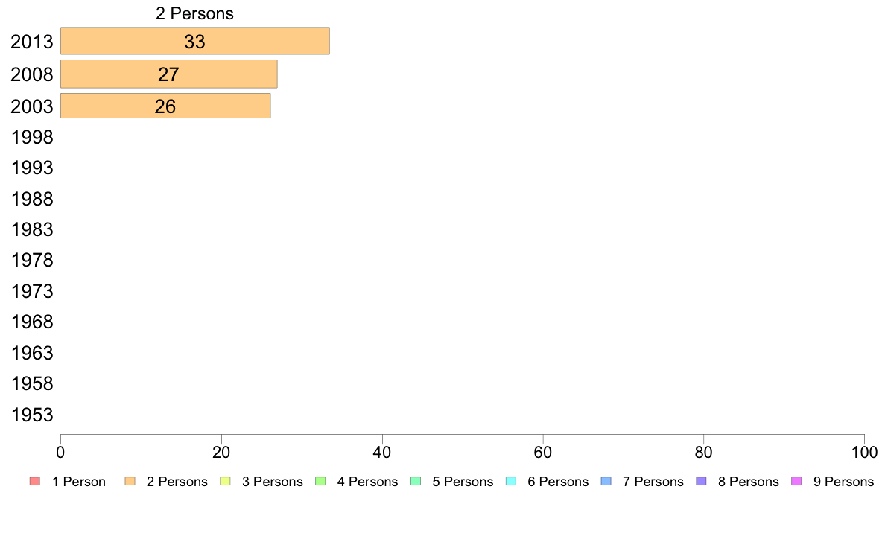Click the 2 Persons orange legend swatch
The width and height of the screenshot is (885, 548).
click(130, 482)
